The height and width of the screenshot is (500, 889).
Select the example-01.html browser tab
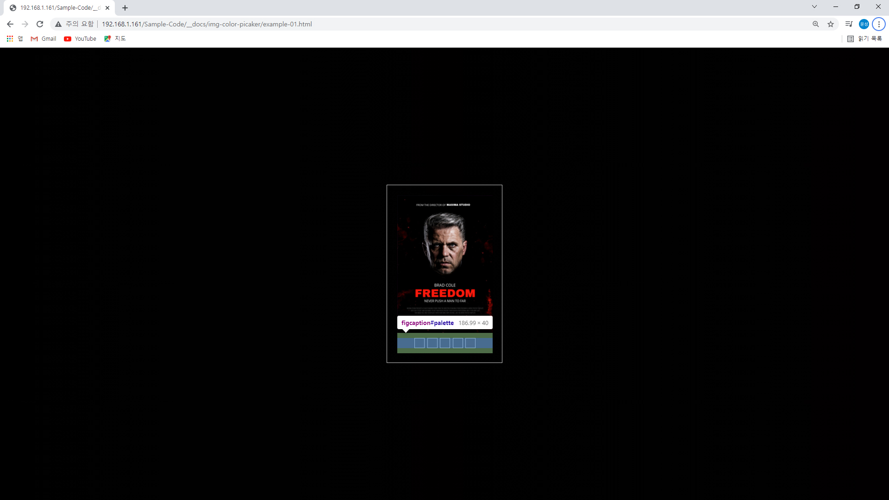[58, 8]
